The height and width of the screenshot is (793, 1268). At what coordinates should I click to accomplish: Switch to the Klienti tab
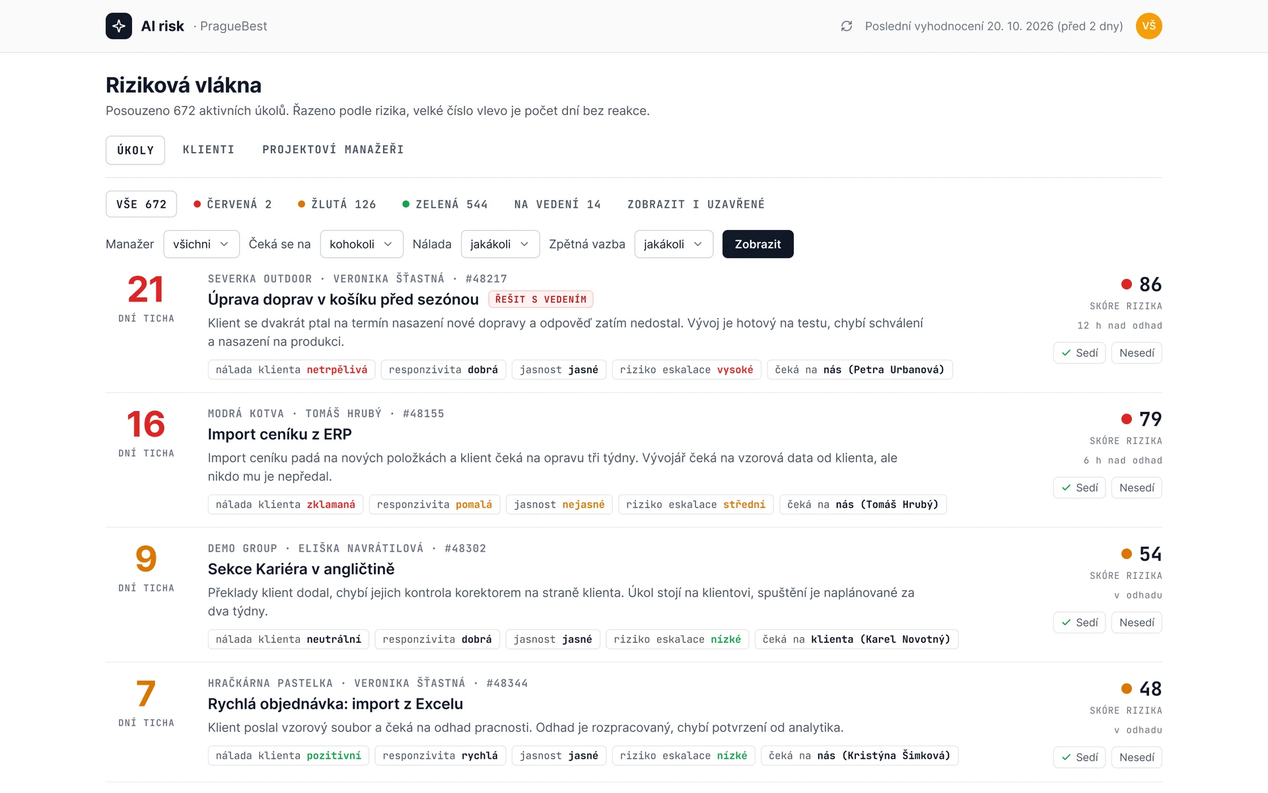click(x=209, y=150)
